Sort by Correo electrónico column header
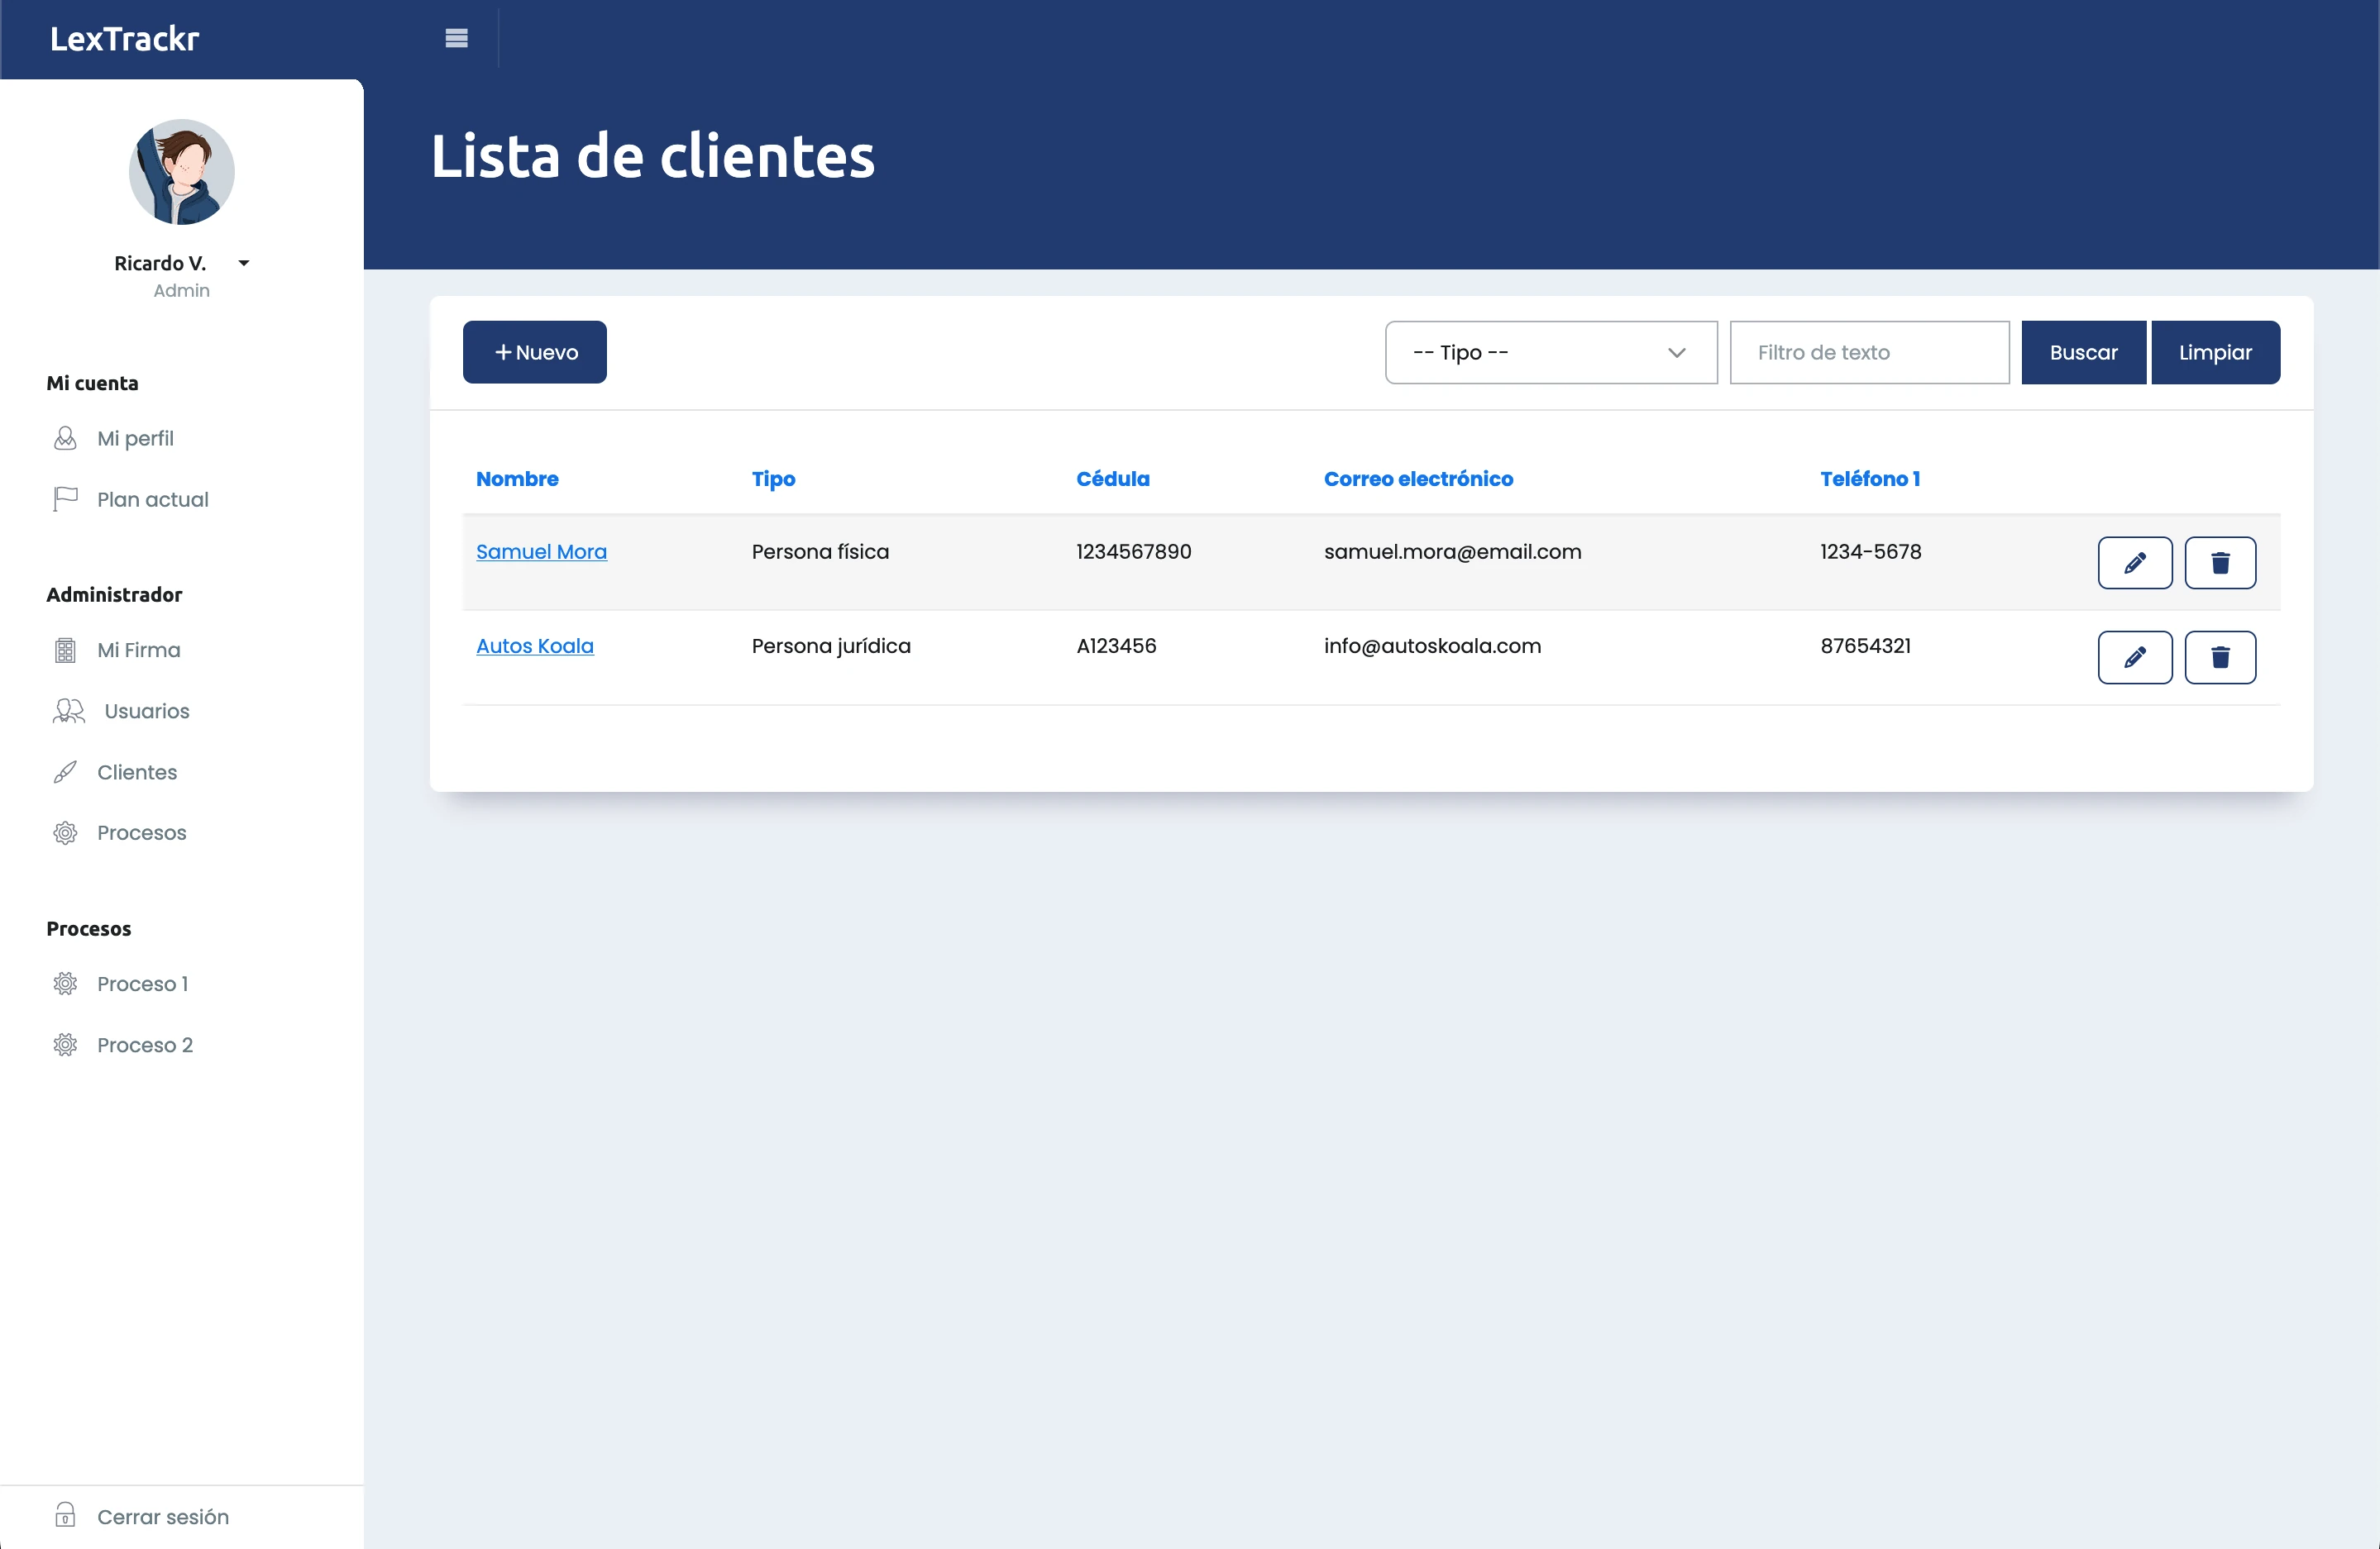Image resolution: width=2380 pixels, height=1549 pixels. (x=1418, y=479)
